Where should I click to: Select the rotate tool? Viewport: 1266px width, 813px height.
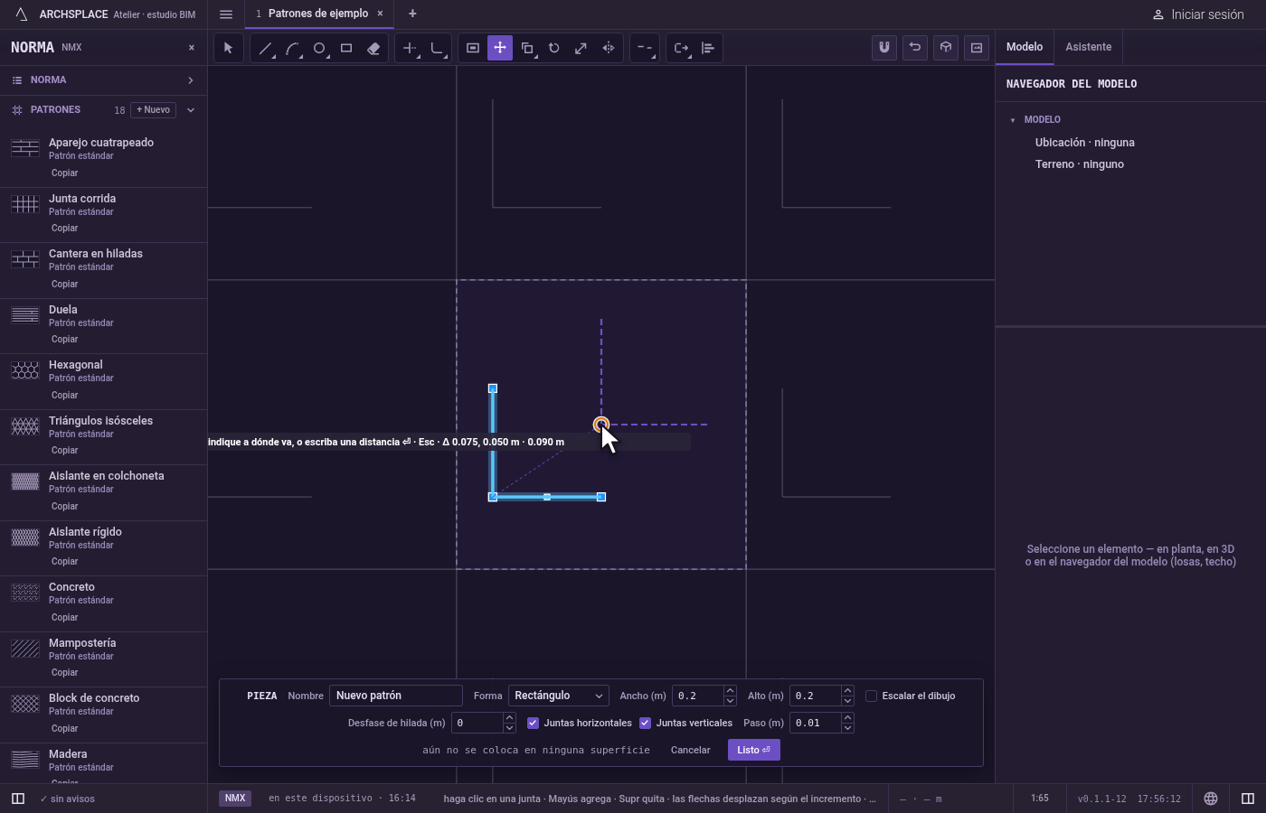tap(554, 48)
